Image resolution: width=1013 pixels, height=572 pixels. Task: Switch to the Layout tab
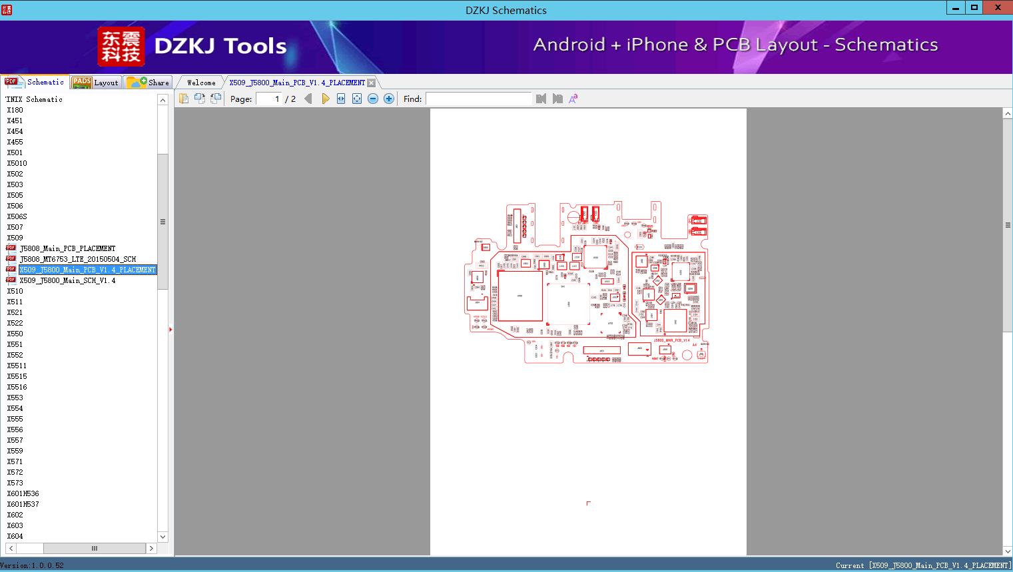pyautogui.click(x=97, y=83)
